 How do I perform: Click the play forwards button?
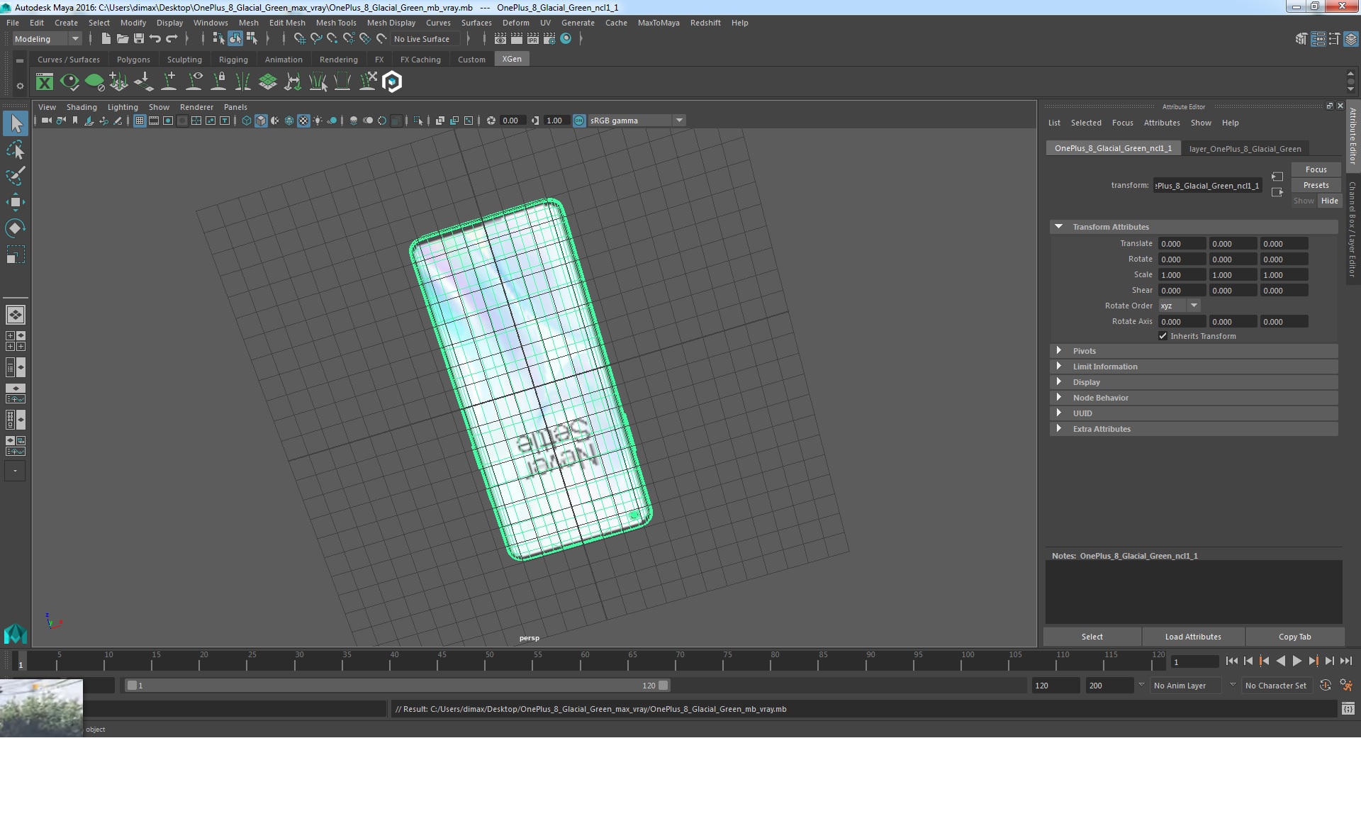click(x=1296, y=661)
